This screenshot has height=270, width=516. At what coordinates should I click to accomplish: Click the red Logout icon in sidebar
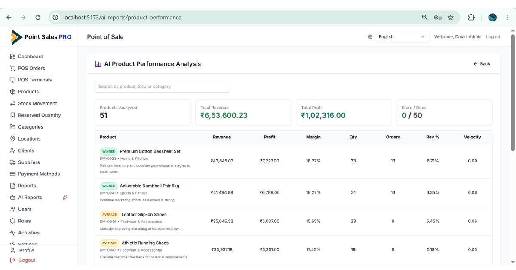click(12, 260)
